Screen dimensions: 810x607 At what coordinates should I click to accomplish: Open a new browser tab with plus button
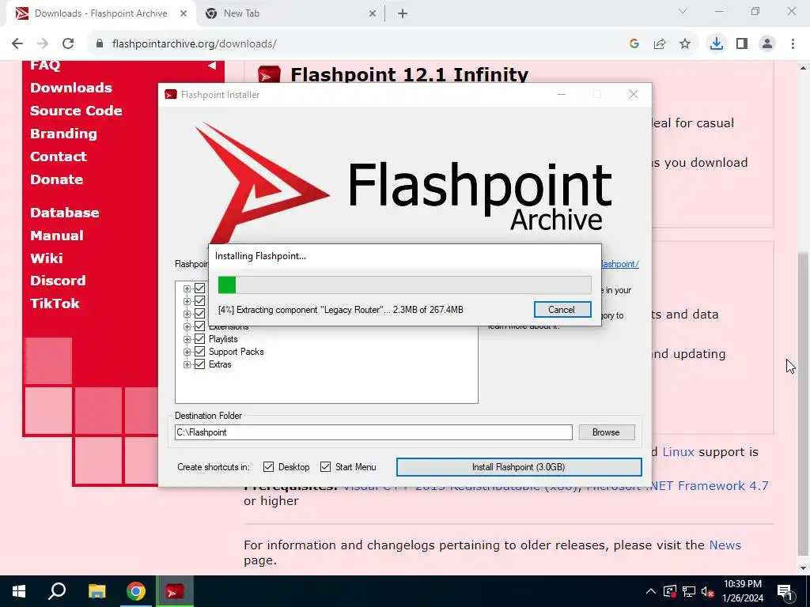tap(403, 14)
